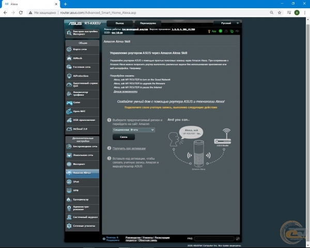Close the Alexa browser tab

56,4
